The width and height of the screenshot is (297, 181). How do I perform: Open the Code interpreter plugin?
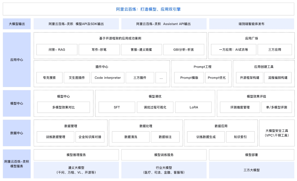[108, 78]
